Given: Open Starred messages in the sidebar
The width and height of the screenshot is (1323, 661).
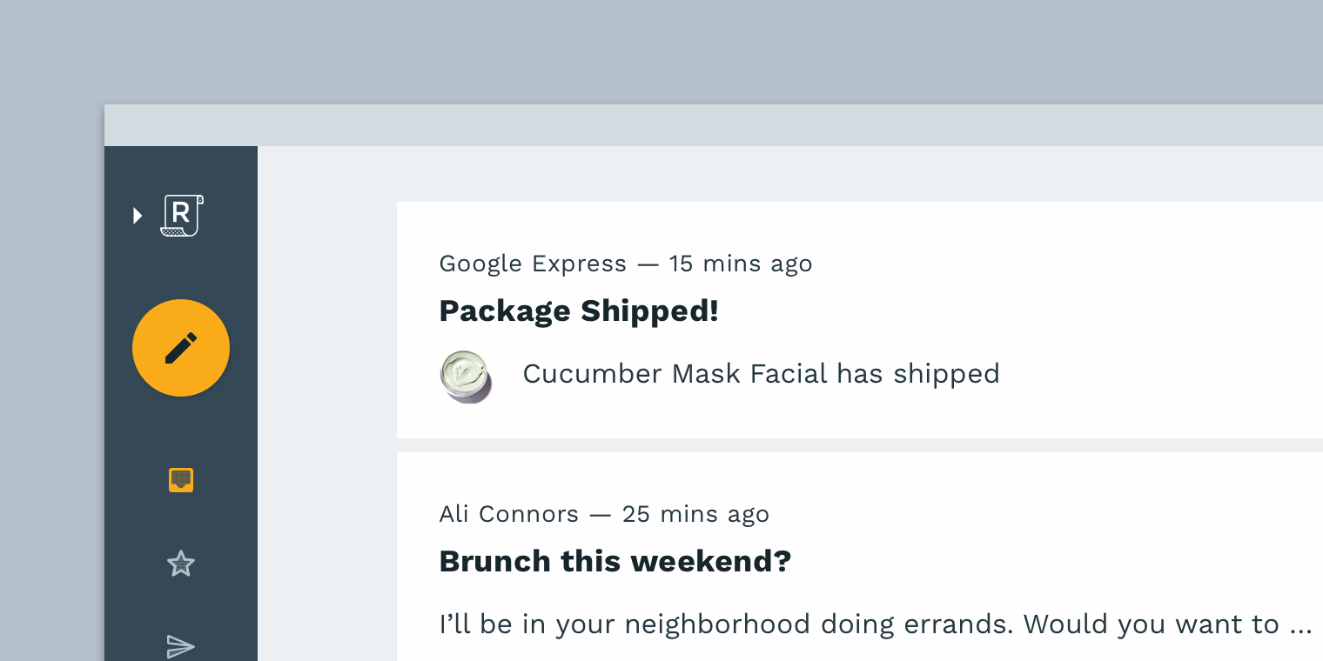Looking at the screenshot, I should tap(181, 564).
